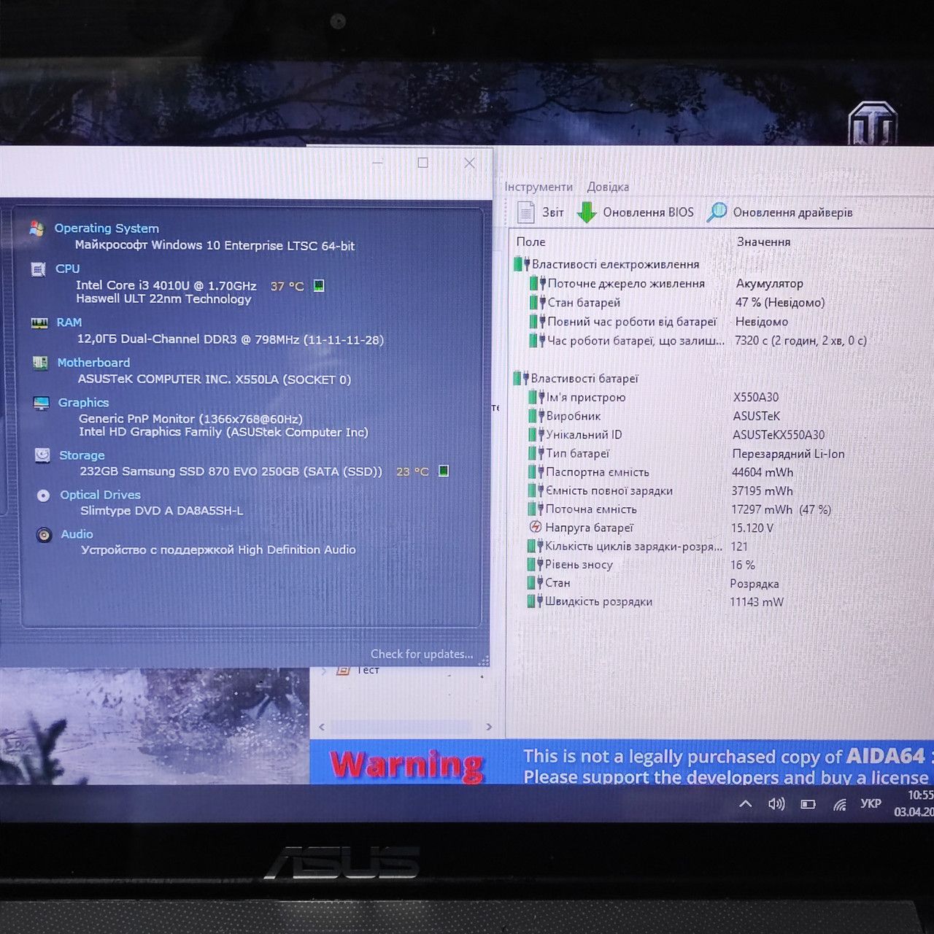Click the battery tray icon
The image size is (934, 934).
808,804
